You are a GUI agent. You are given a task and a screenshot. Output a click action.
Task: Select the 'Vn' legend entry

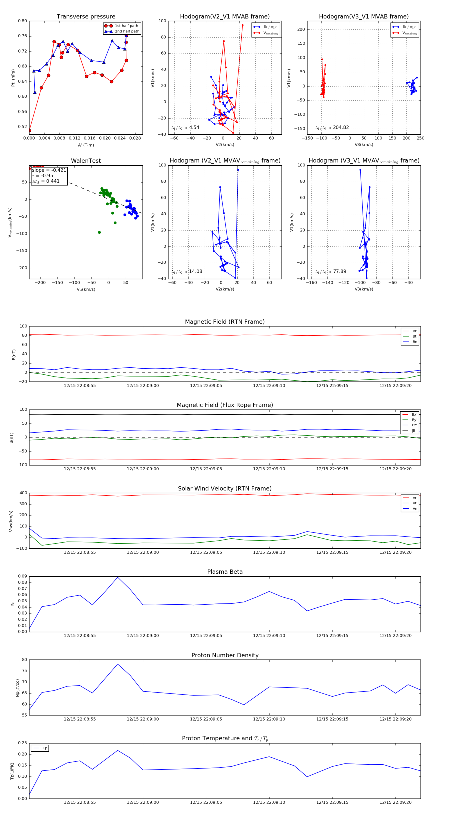click(x=410, y=508)
